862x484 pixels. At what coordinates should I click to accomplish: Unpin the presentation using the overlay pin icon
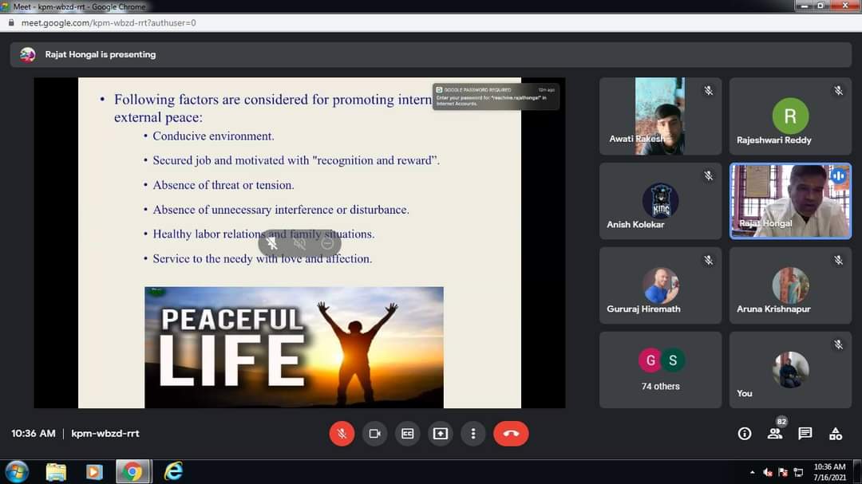click(272, 243)
